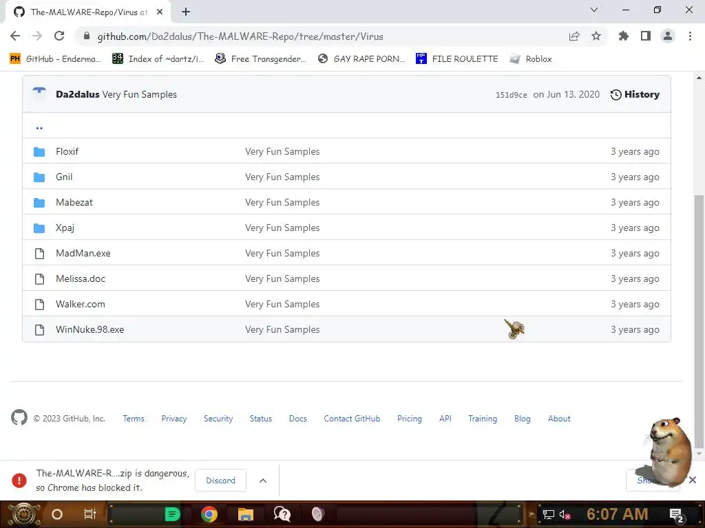The height and width of the screenshot is (528, 705).
Task: Open the Xpaj folder
Action: coord(65,228)
